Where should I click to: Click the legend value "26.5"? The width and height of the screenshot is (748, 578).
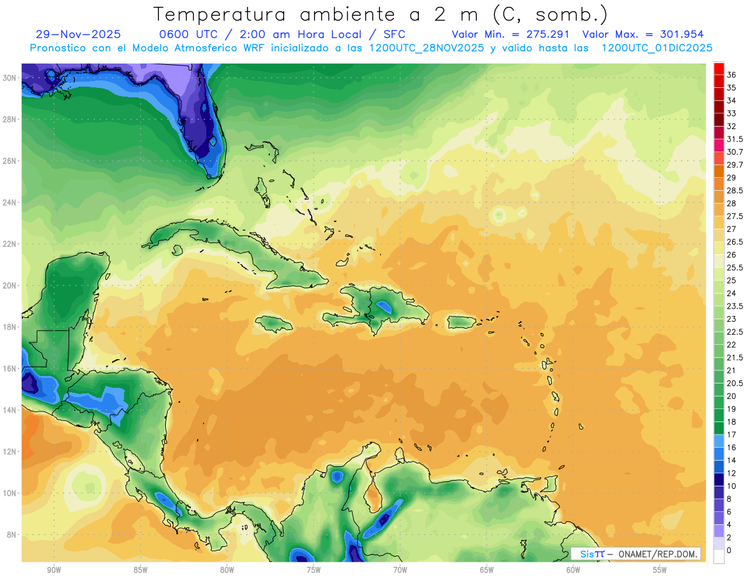tap(735, 241)
